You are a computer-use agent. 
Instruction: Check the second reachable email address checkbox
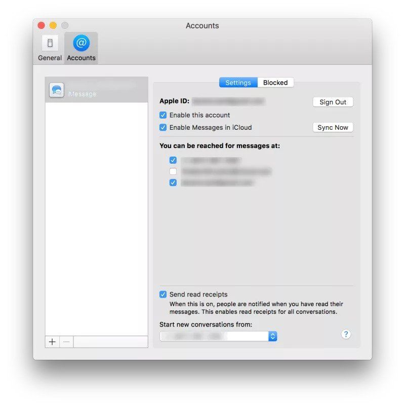point(173,171)
